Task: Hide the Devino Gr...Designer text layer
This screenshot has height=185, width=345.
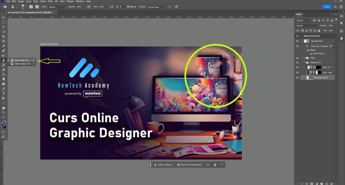Action: pyautogui.click(x=297, y=46)
